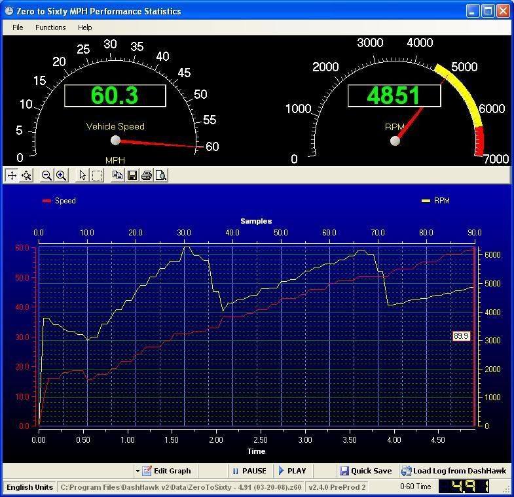
Task: Click the v2.4.0 PreProd 2 version label
Action: [x=337, y=487]
